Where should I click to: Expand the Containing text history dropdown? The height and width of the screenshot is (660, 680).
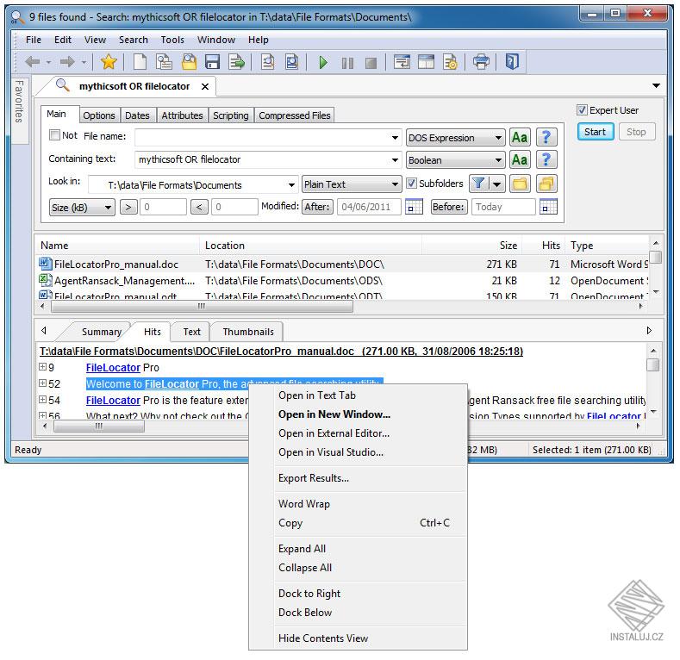[395, 160]
